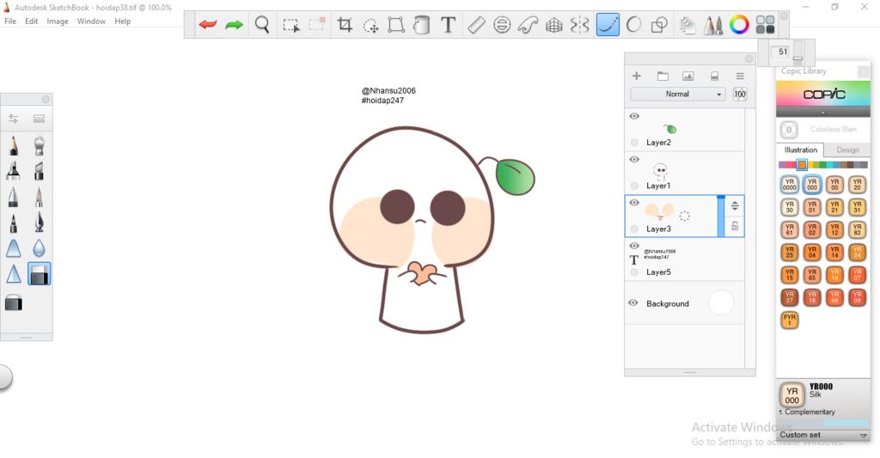Expand the Complementary colors section
Image resolution: width=880 pixels, height=458 pixels.
point(807,412)
